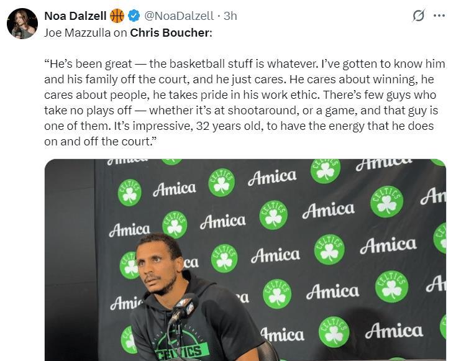The width and height of the screenshot is (456, 361).
Task: Click the blue verified checkmark badge
Action: click(133, 16)
